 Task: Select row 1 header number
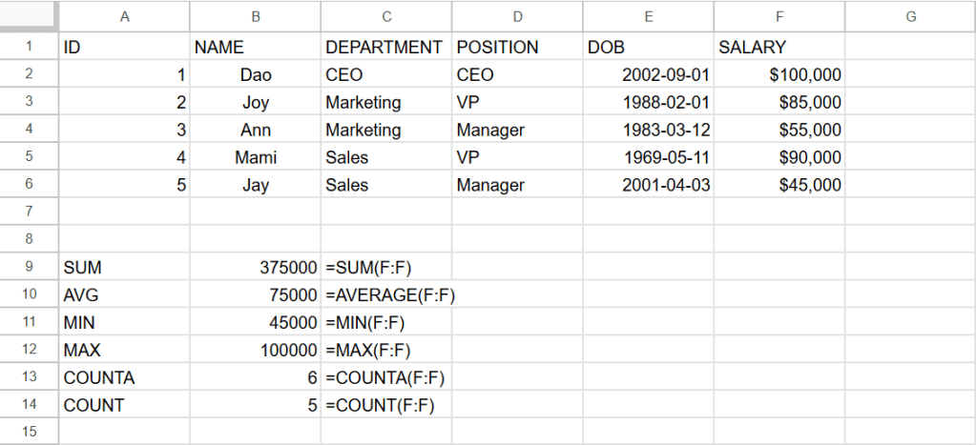click(x=29, y=47)
